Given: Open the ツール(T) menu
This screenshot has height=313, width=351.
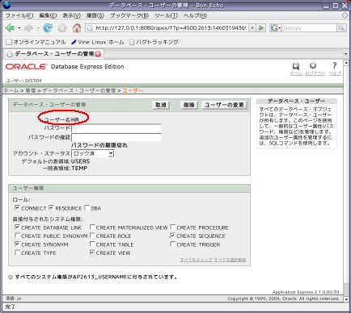Looking at the screenshot, I should (x=166, y=15).
